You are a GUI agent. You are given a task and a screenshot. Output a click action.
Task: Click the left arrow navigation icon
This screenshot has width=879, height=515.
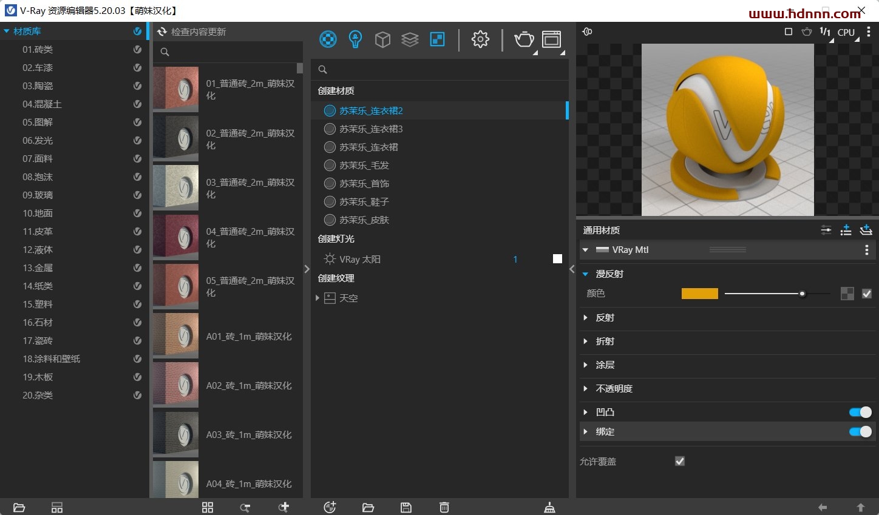[823, 508]
